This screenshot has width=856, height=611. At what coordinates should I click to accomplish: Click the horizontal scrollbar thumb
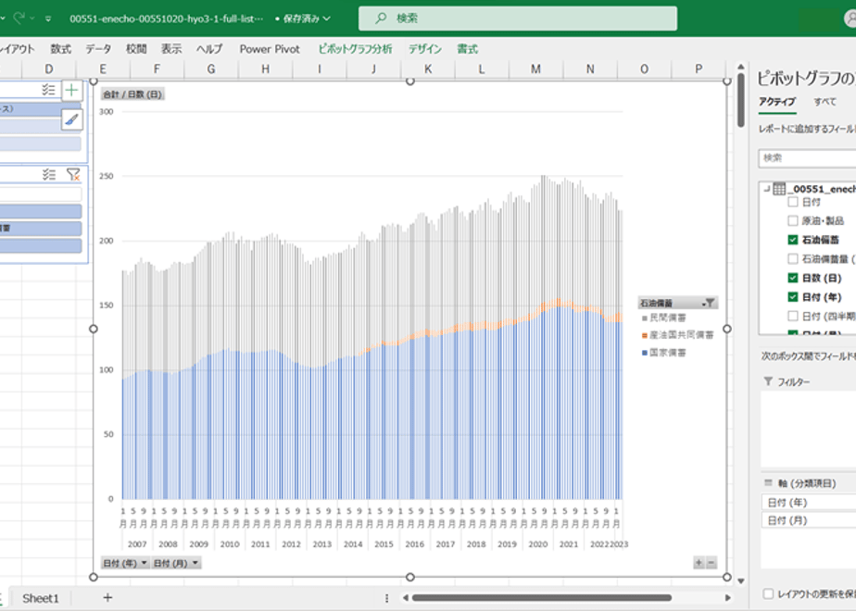[x=541, y=598]
